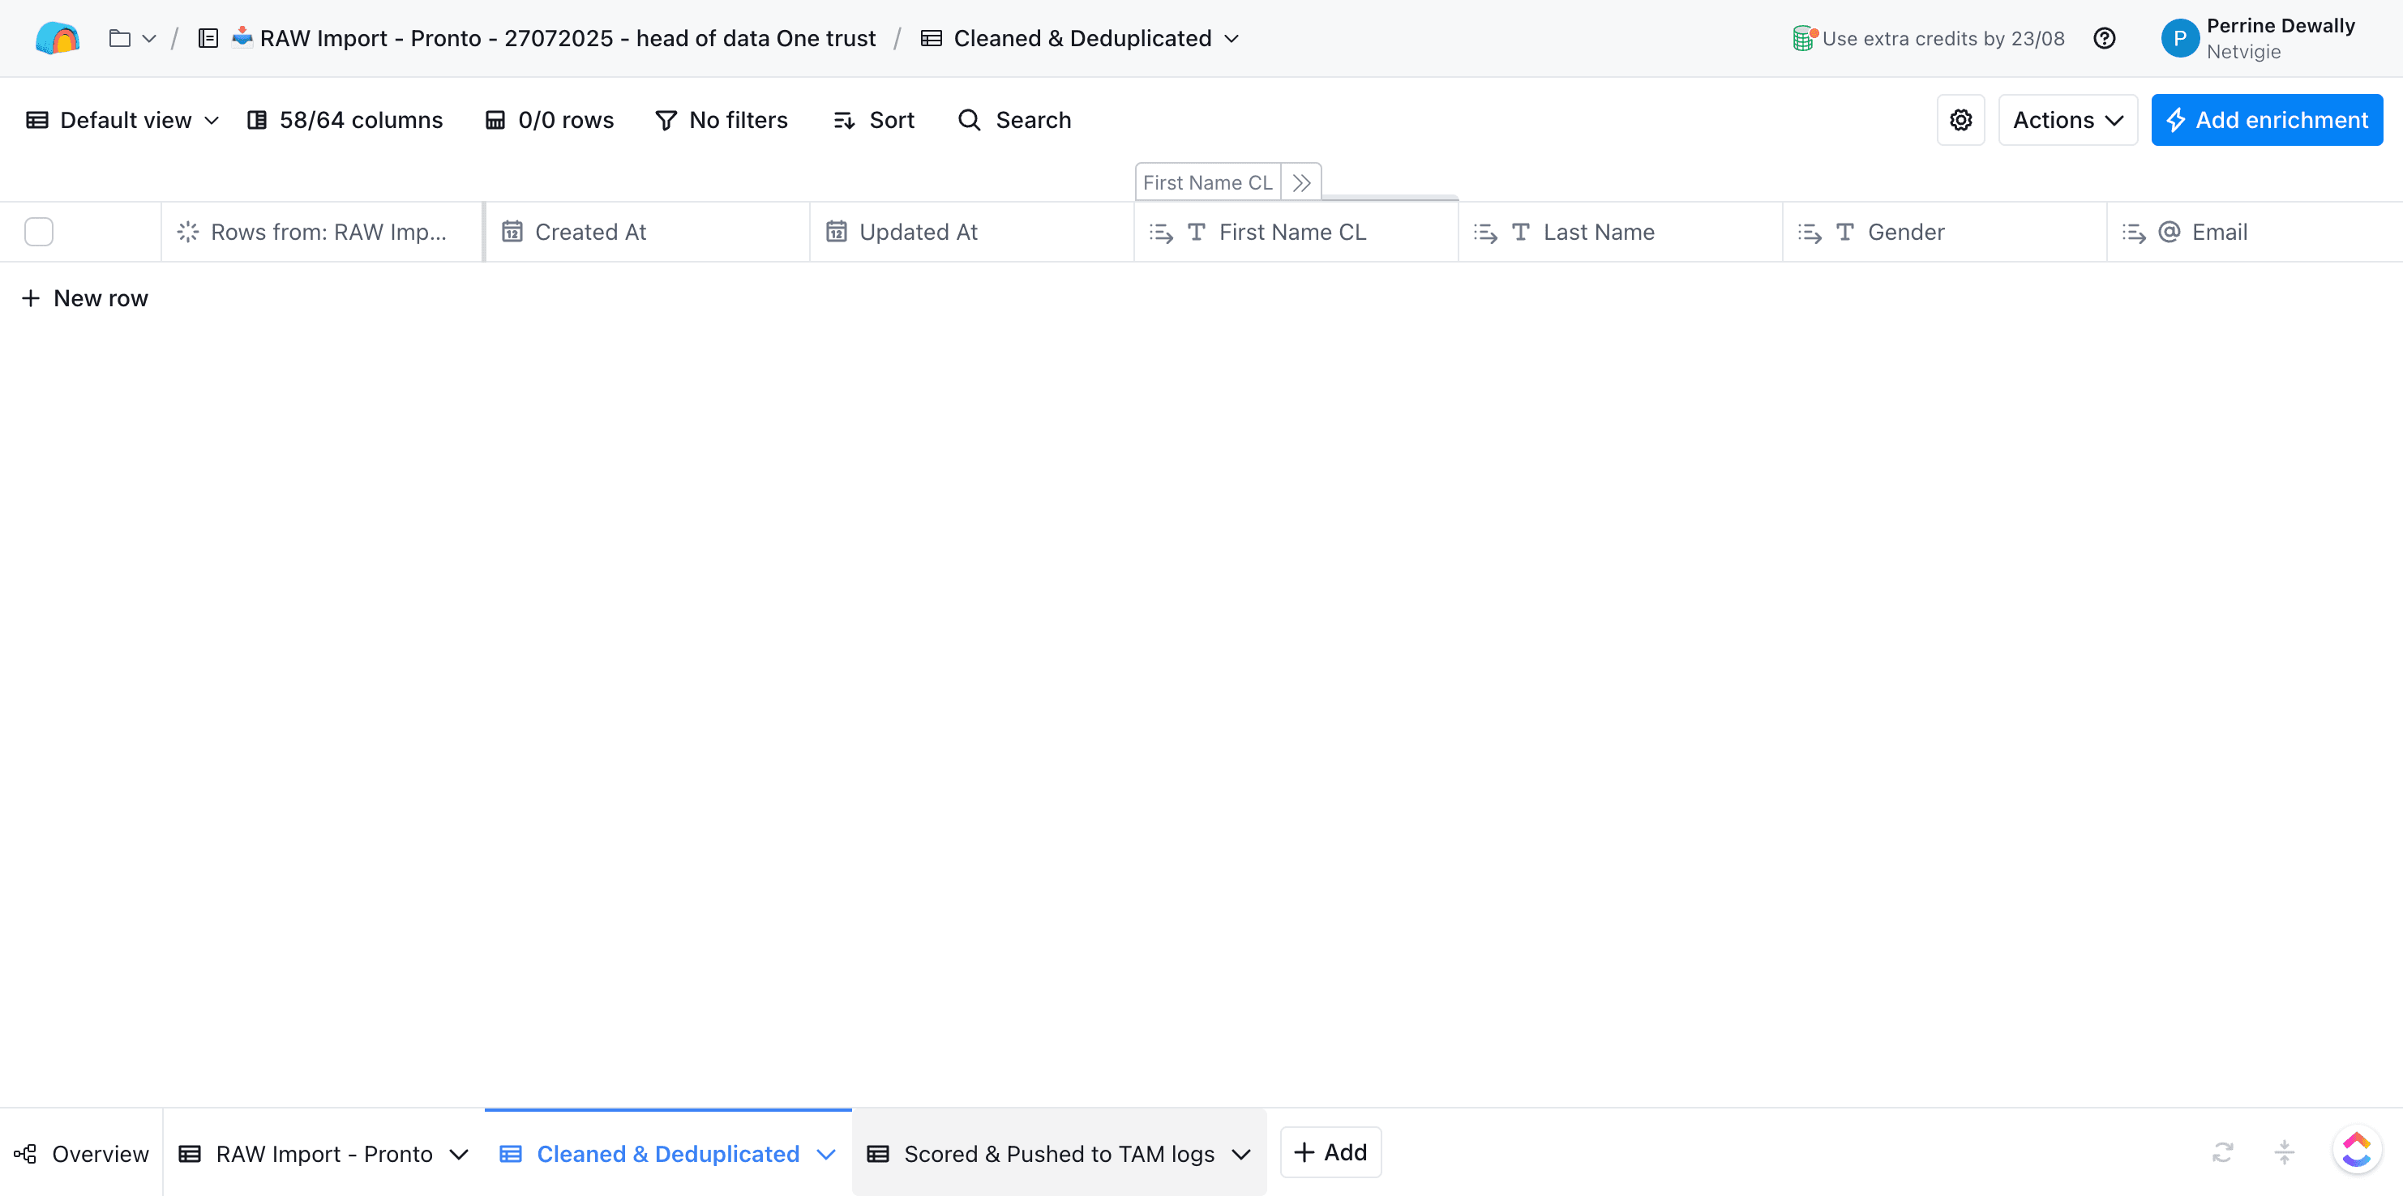Open the help question mark icon
Viewport: 2403px width, 1196px height.
point(2105,38)
